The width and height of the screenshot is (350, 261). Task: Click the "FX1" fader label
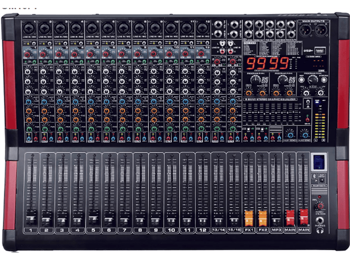249,230
